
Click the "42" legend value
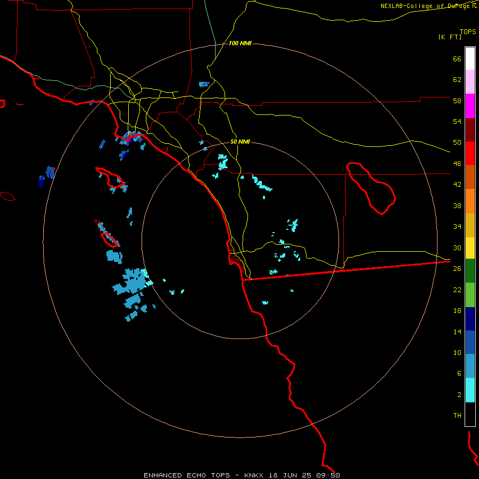pos(457,185)
